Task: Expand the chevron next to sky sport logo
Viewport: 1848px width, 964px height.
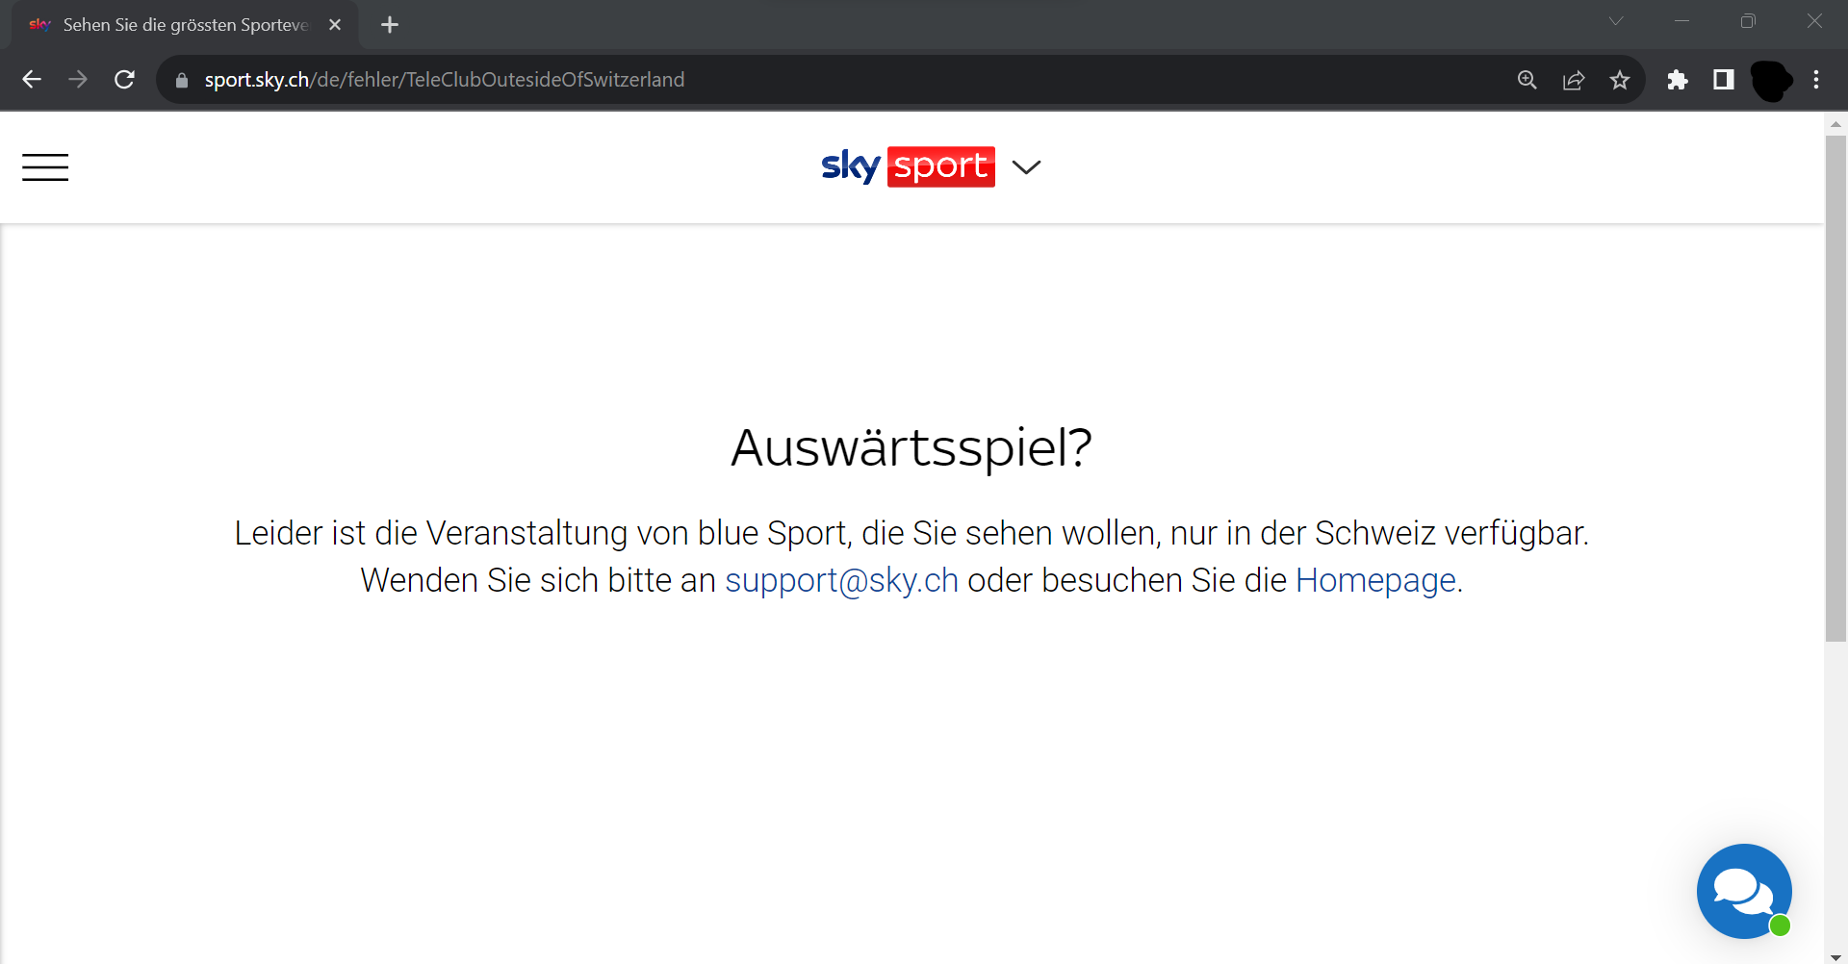Action: [1027, 167]
